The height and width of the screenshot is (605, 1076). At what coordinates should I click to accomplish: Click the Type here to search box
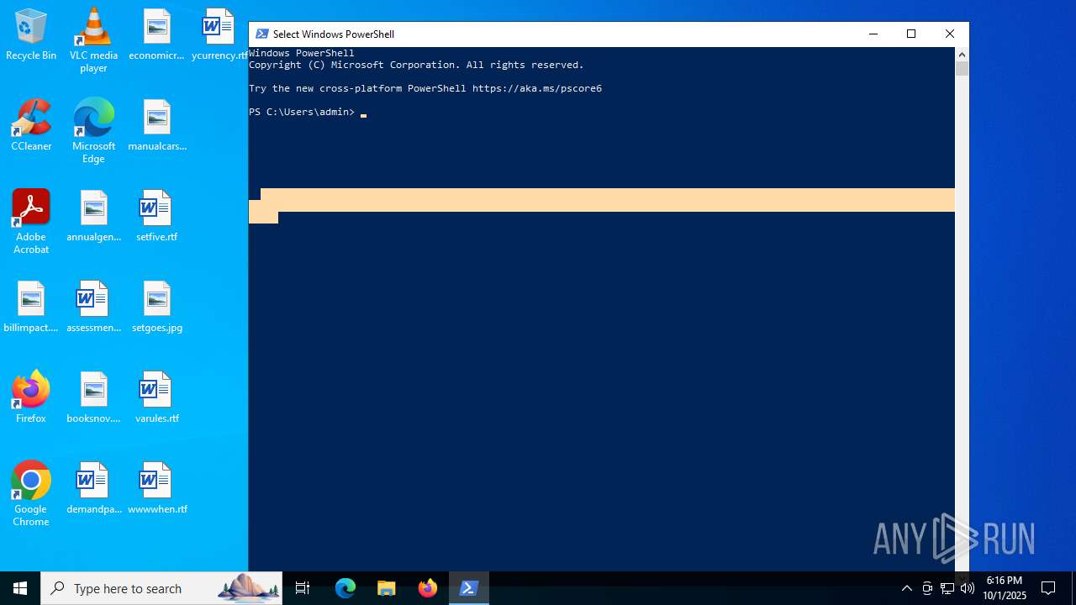click(161, 588)
